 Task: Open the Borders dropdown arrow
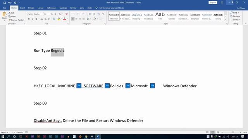[103, 19]
